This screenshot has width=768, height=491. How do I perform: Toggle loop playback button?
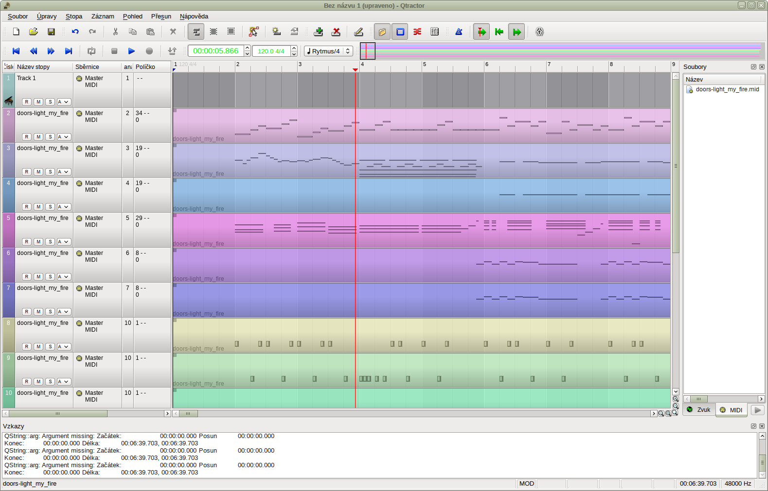91,51
